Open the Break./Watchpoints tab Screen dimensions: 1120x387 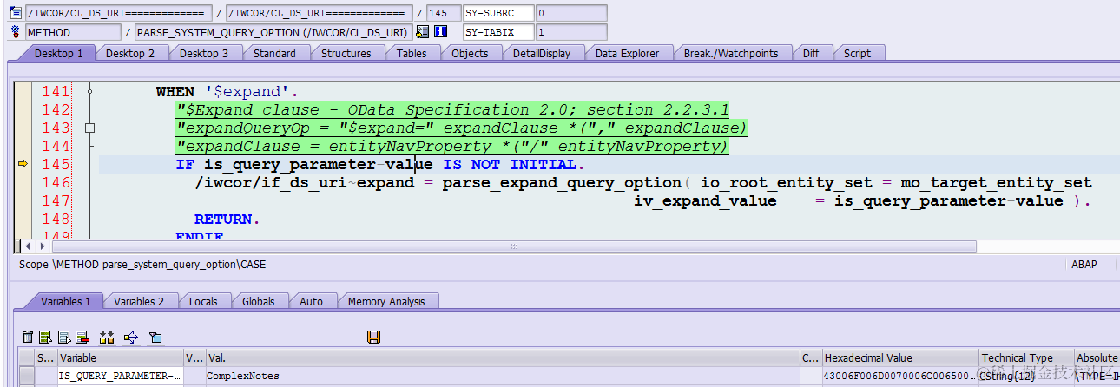point(731,53)
